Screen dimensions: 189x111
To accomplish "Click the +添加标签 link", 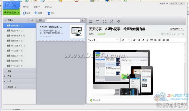I will tap(101, 34).
